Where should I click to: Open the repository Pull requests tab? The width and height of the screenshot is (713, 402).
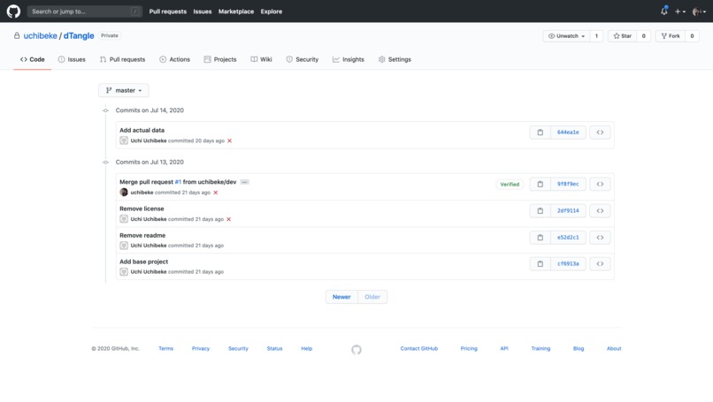coord(122,59)
